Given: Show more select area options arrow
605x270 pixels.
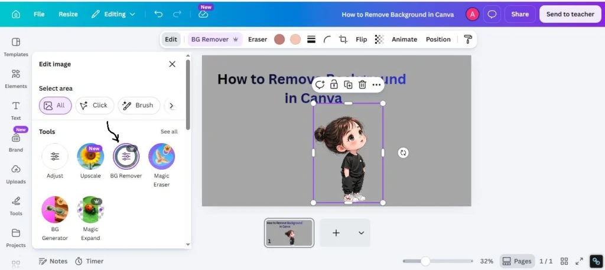Looking at the screenshot, I should 172,106.
